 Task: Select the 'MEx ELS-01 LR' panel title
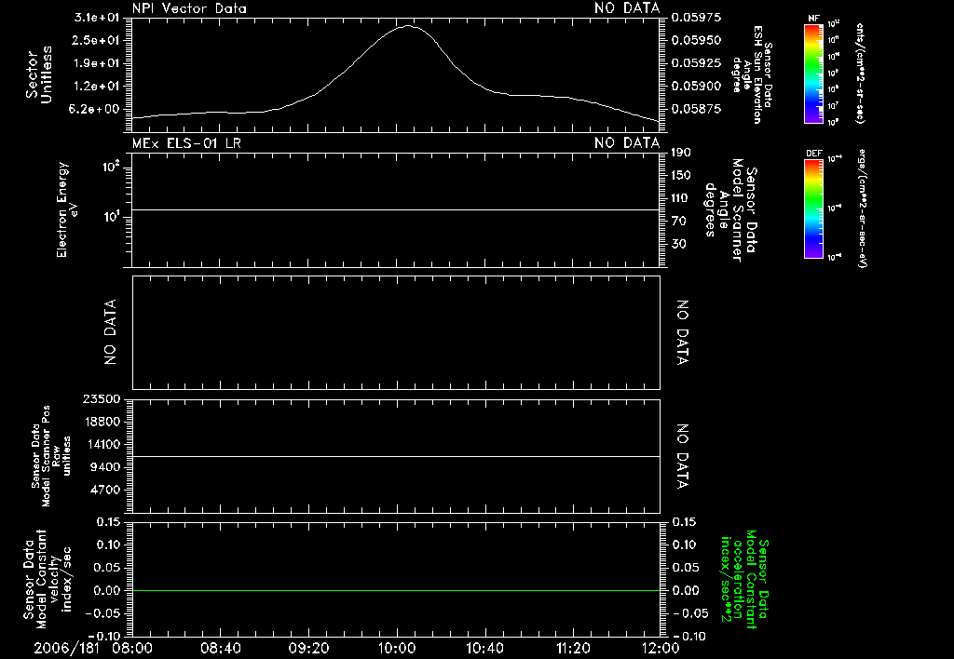(186, 142)
